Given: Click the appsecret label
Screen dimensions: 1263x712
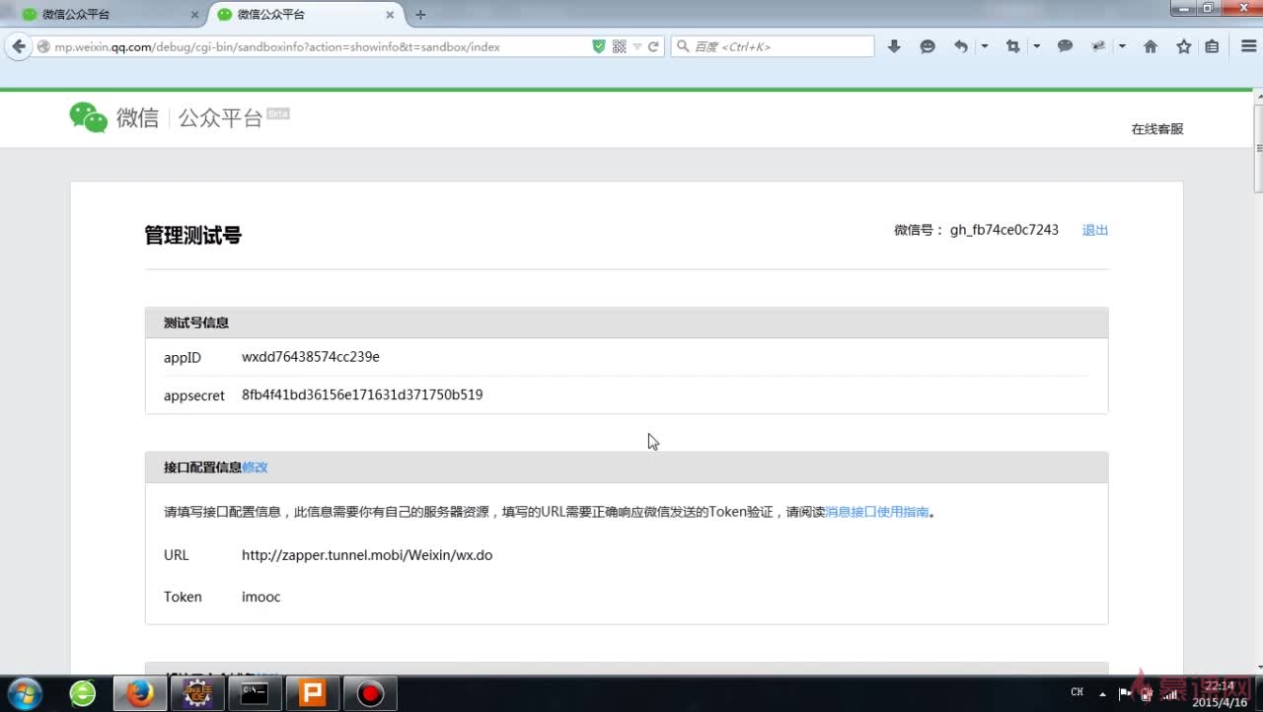Looking at the screenshot, I should 194,395.
